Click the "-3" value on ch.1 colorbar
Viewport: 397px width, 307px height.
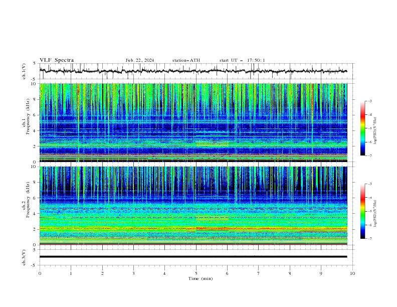point(369,101)
